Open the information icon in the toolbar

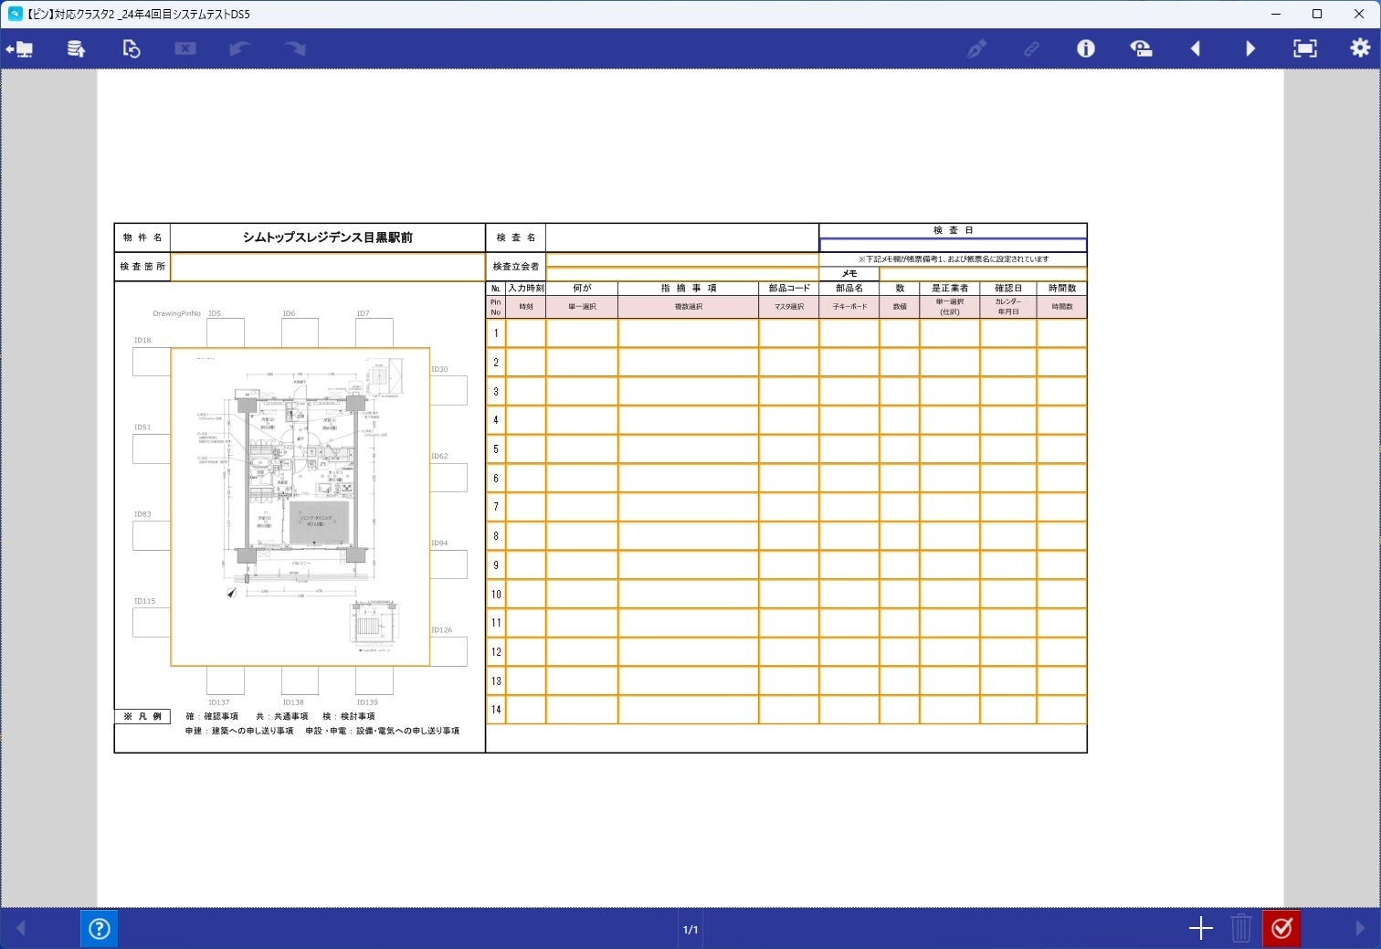[x=1085, y=48]
